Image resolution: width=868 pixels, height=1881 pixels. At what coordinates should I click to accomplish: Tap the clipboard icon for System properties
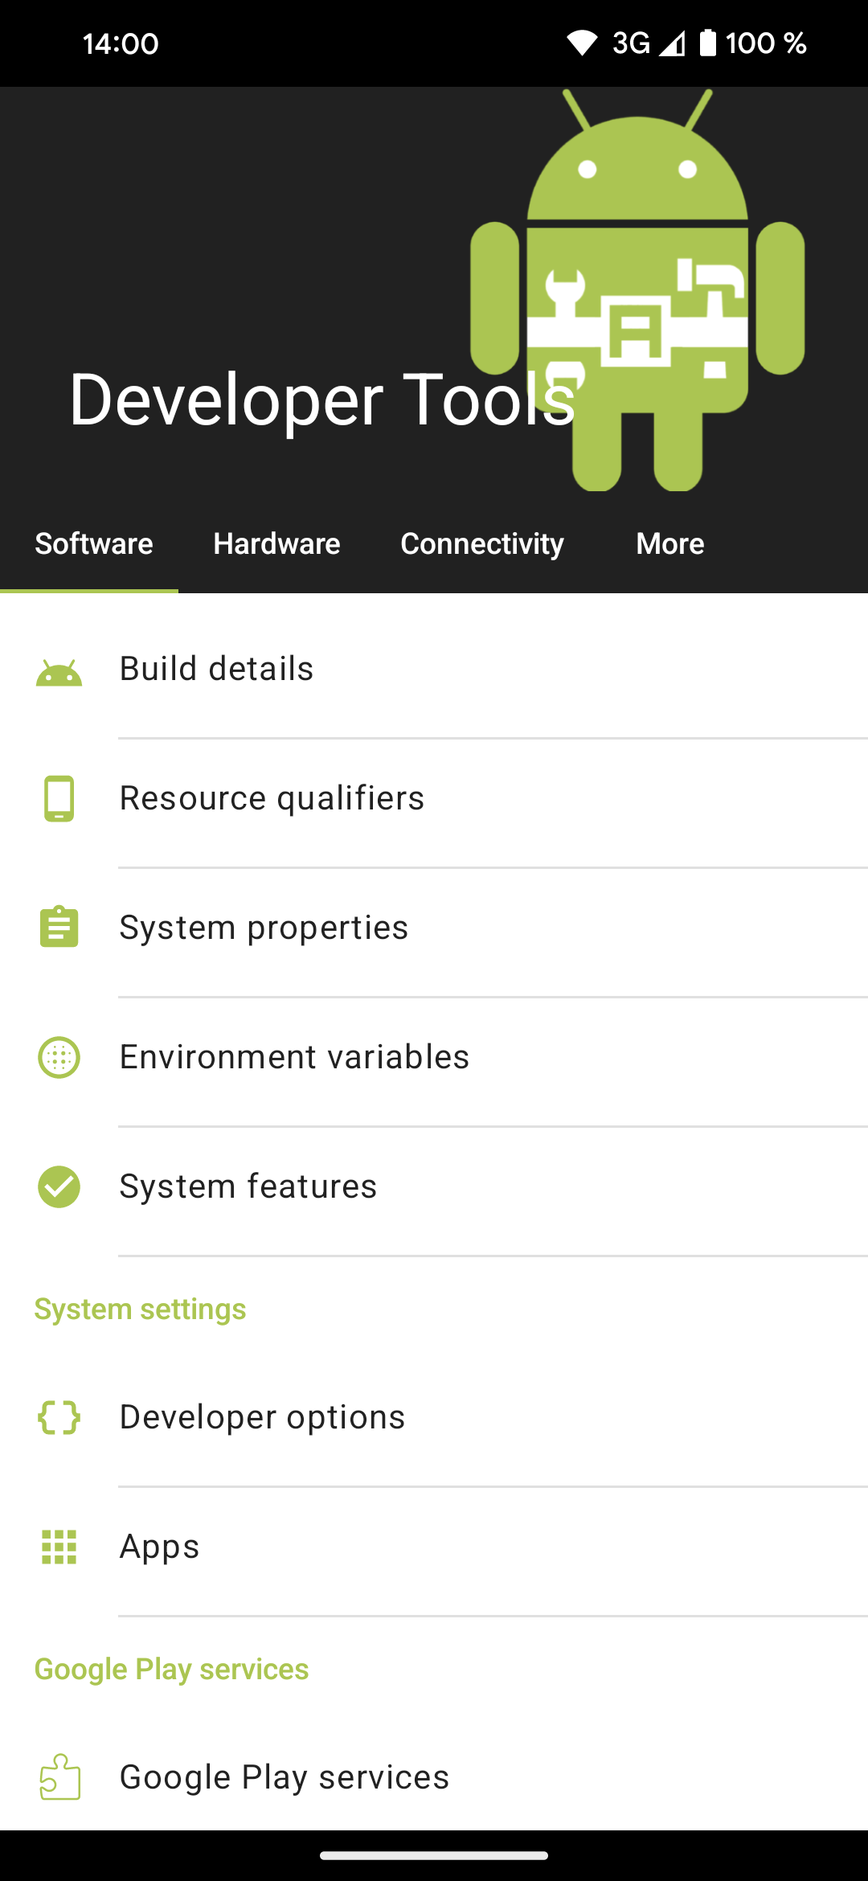pyautogui.click(x=59, y=927)
